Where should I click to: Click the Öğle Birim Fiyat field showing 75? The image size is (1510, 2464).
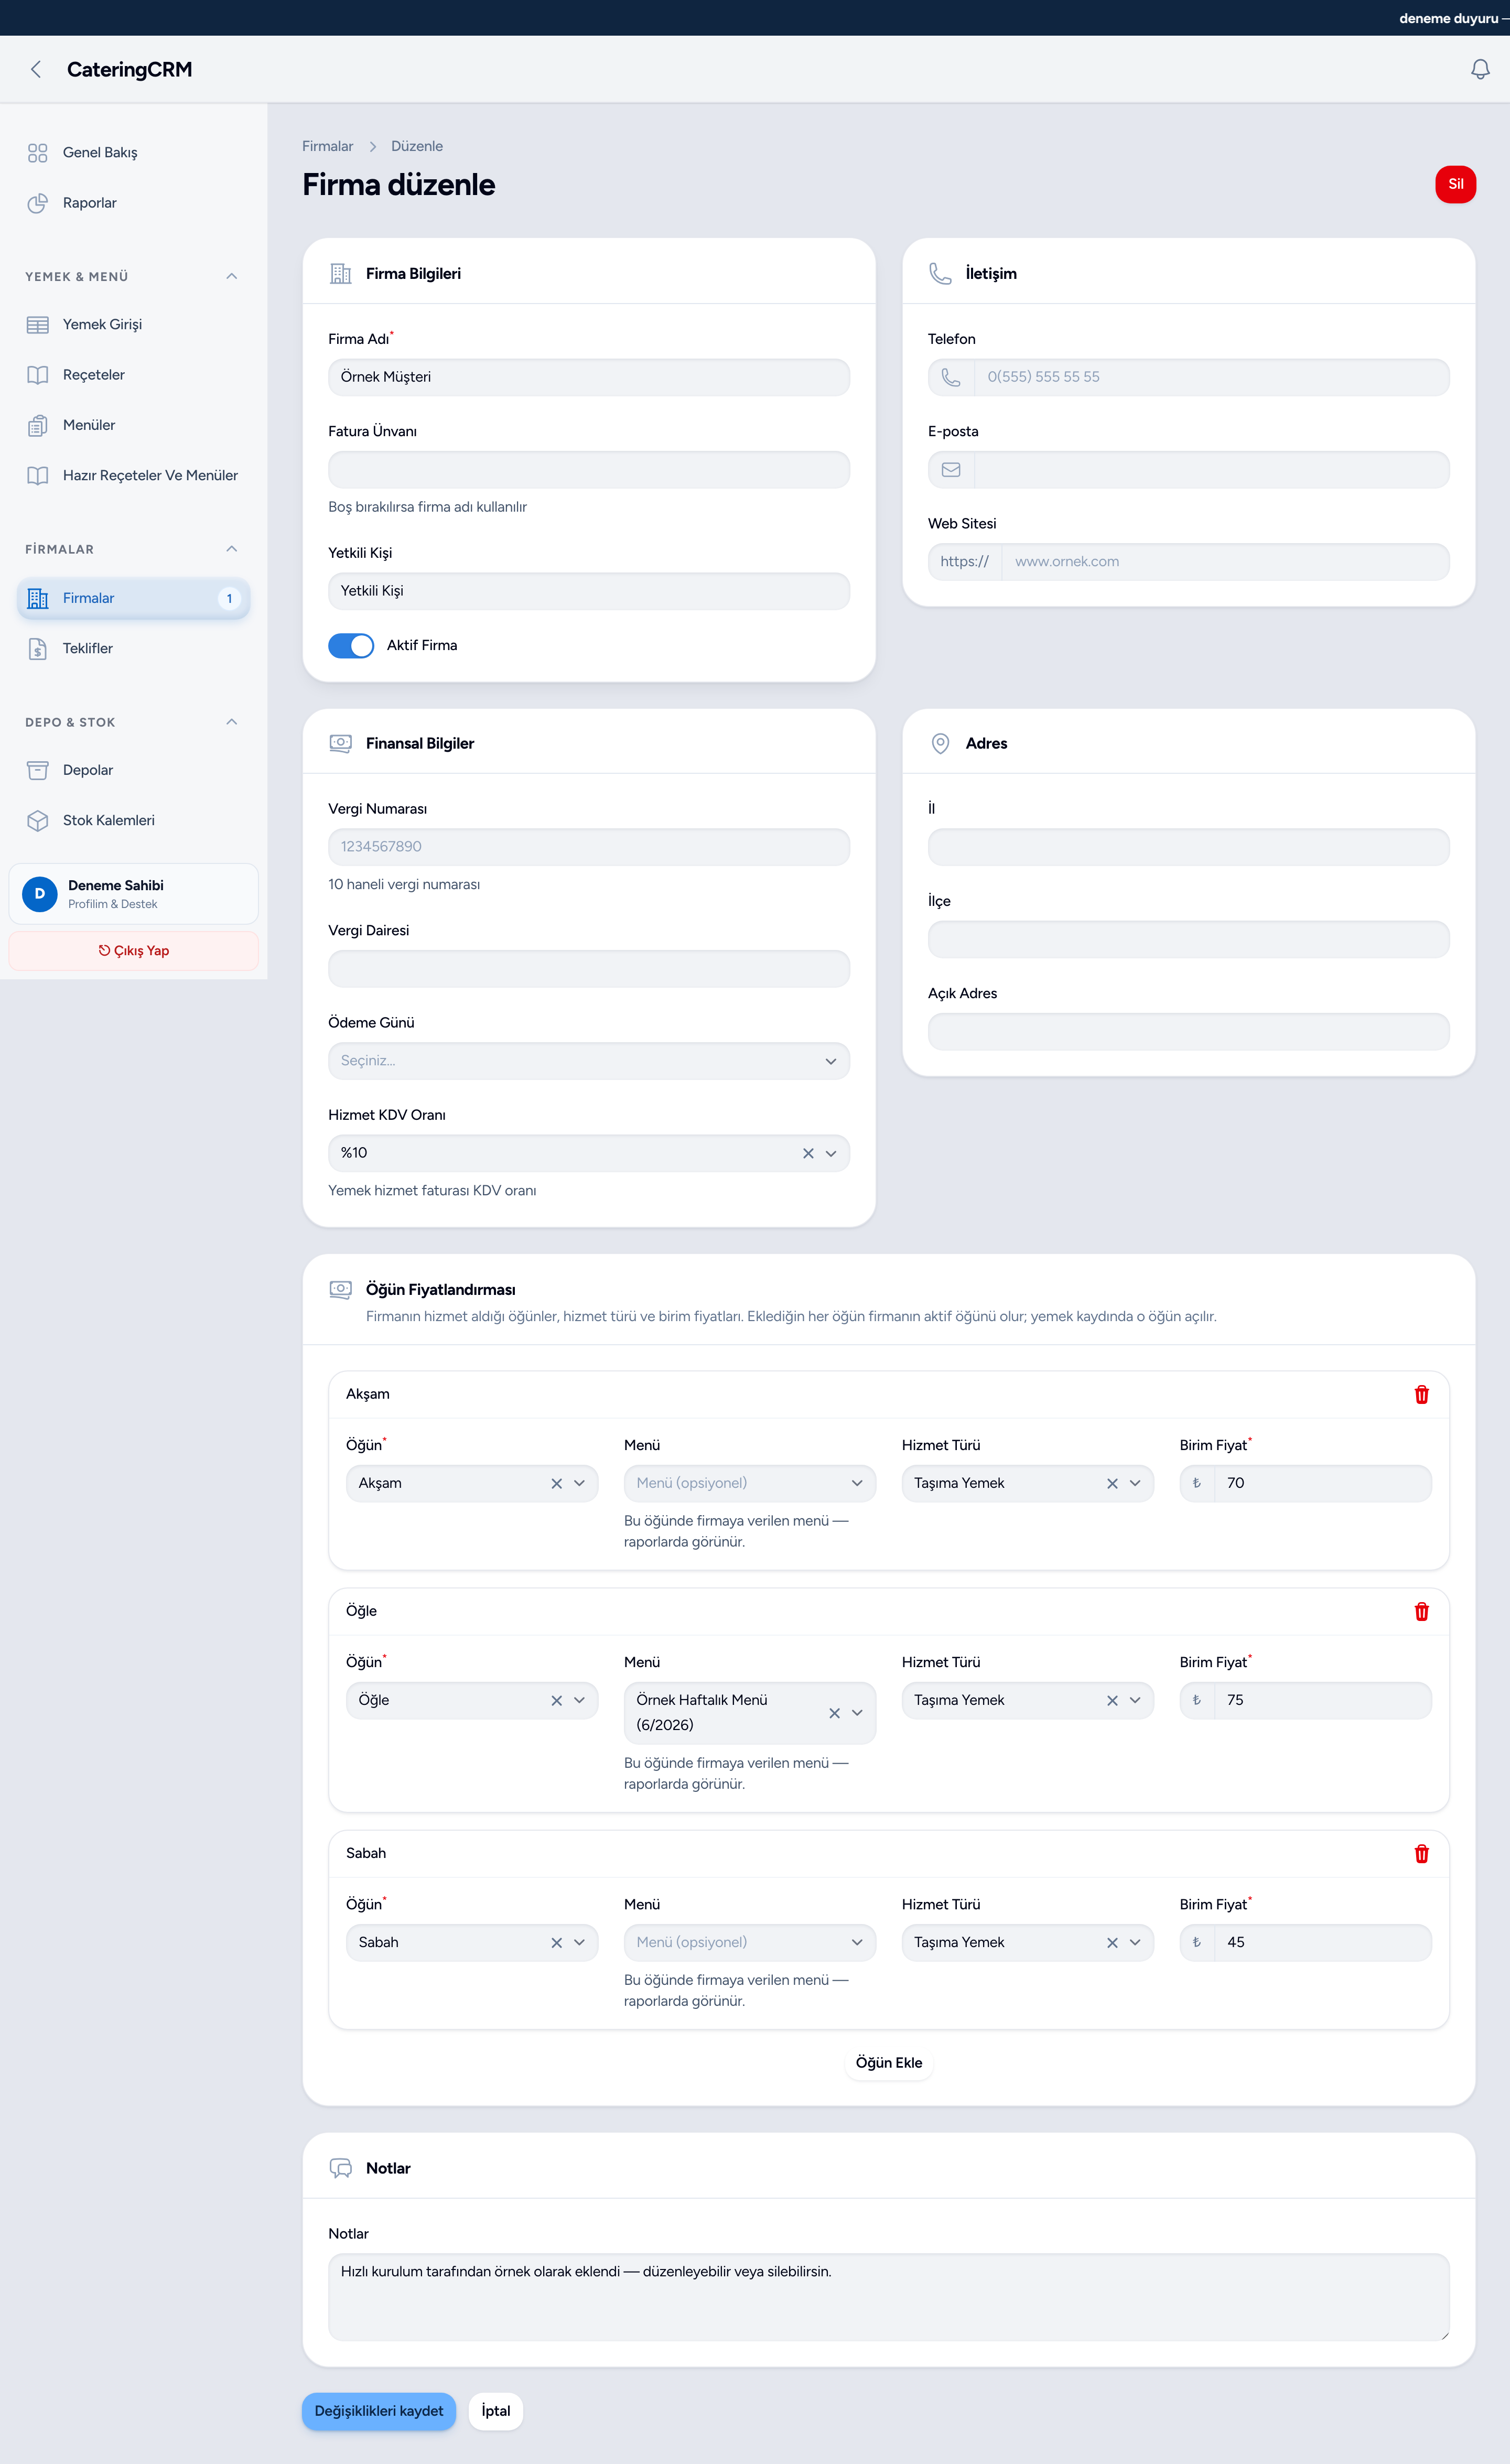[x=1323, y=1700]
